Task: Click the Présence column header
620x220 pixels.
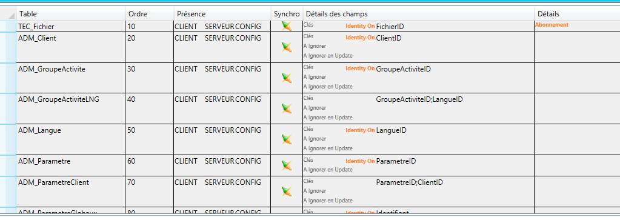Action: (x=222, y=14)
